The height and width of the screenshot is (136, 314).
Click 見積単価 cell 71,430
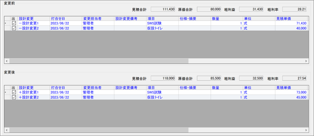tap(291, 23)
